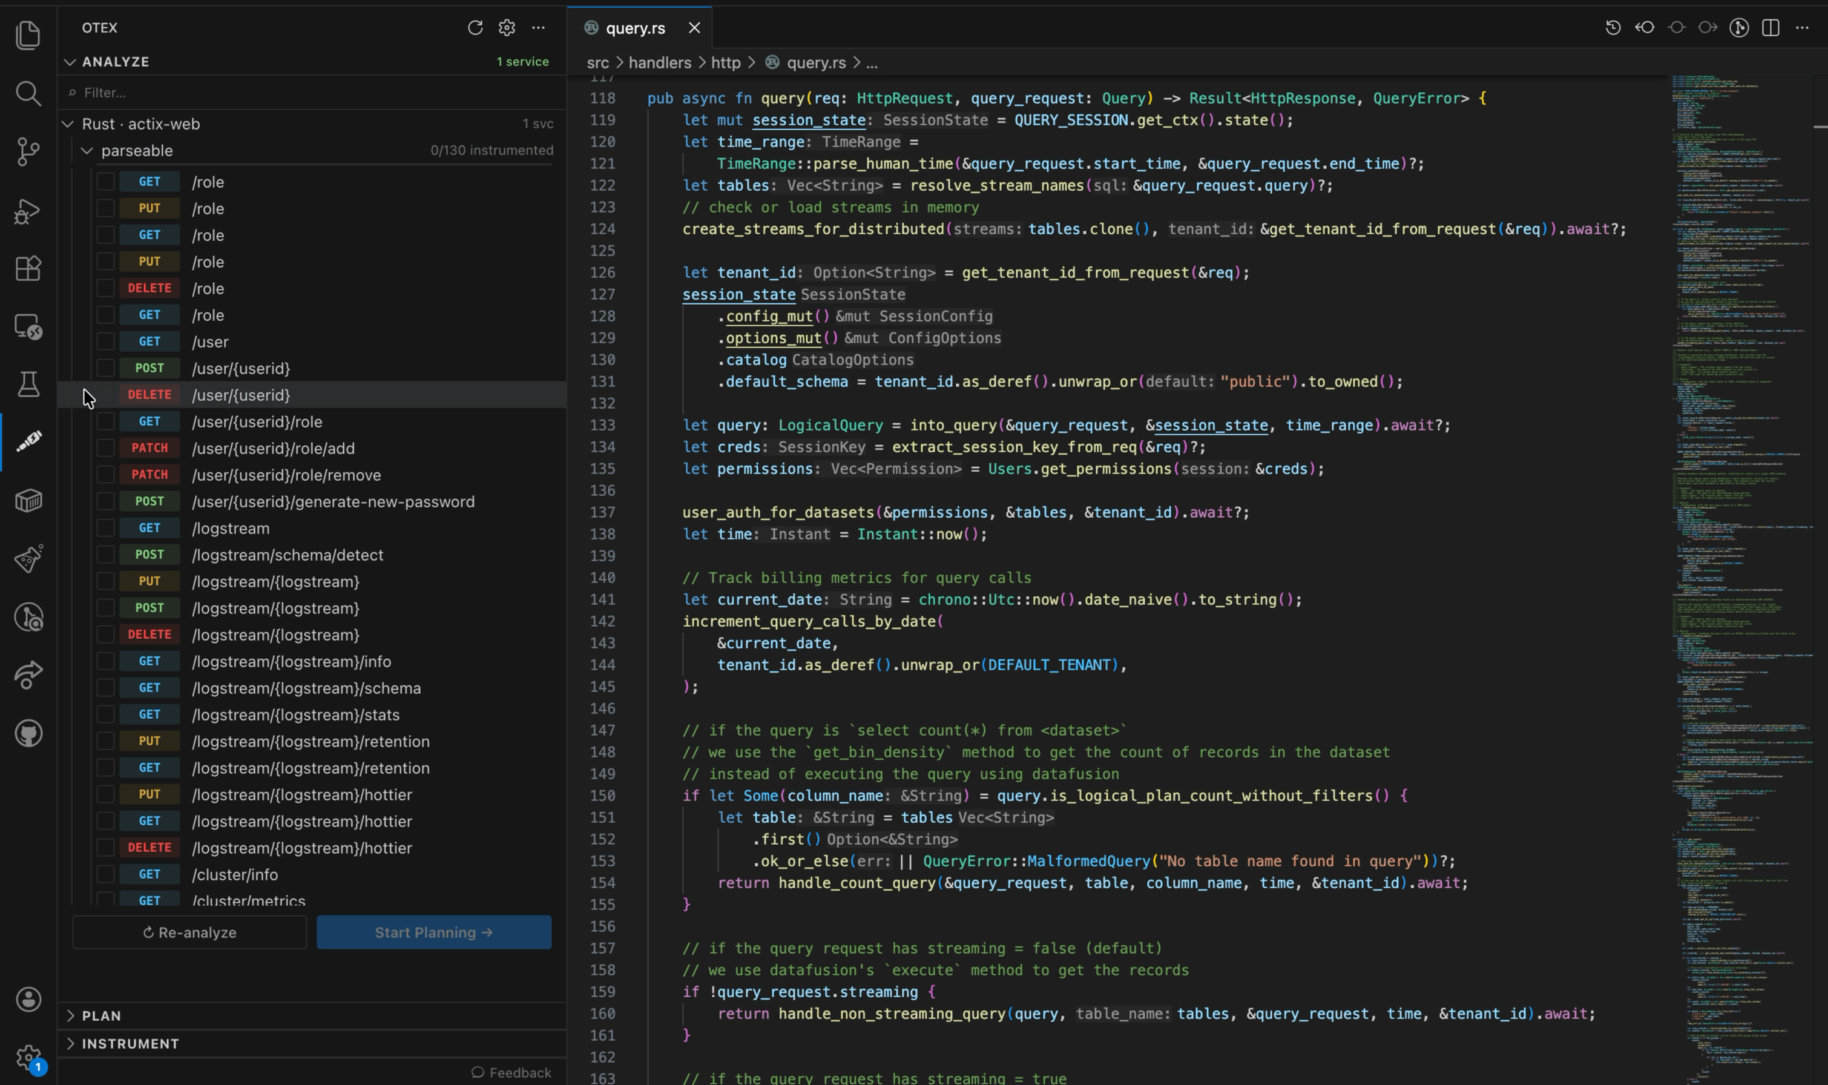This screenshot has width=1828, height=1085.
Task: Check PATCH /user/{userid}/role/add checkbox
Action: pos(105,448)
